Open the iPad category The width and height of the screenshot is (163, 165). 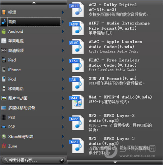[33, 60]
